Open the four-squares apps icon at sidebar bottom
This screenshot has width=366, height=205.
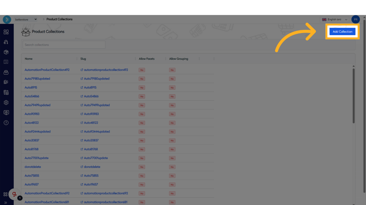point(5,194)
